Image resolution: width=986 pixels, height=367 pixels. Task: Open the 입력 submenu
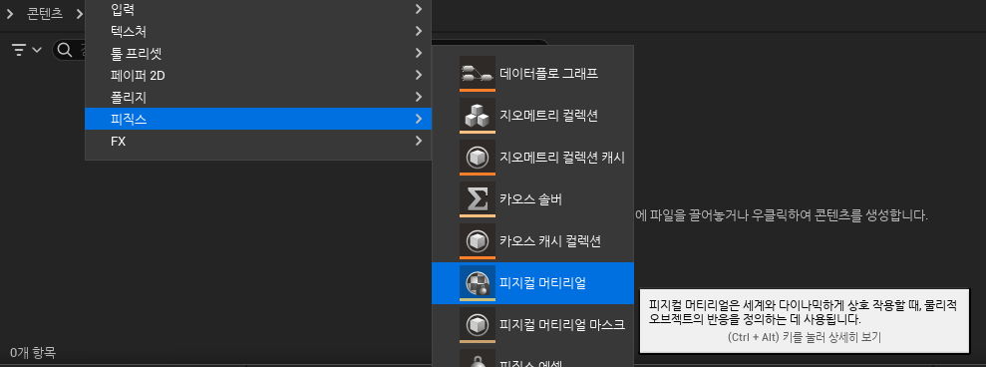(x=258, y=9)
